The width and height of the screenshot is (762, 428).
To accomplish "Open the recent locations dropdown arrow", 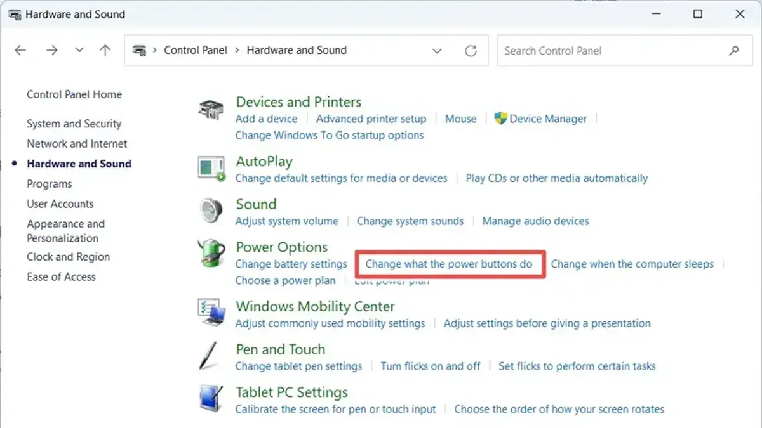I will (x=79, y=51).
